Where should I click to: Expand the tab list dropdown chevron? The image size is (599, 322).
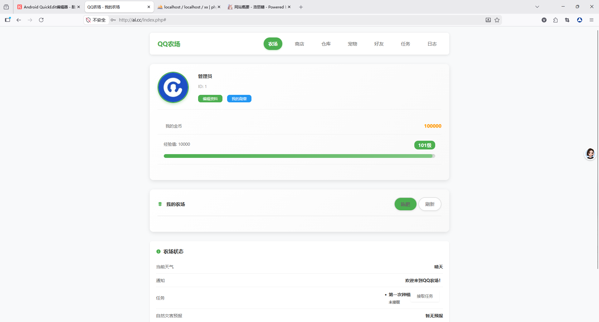tap(537, 7)
